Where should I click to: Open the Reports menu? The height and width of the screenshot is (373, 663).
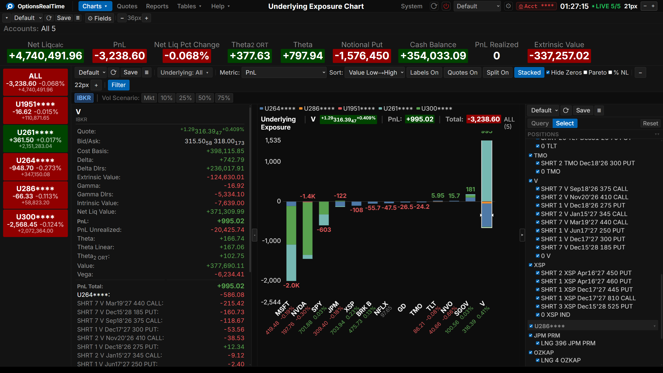(157, 6)
